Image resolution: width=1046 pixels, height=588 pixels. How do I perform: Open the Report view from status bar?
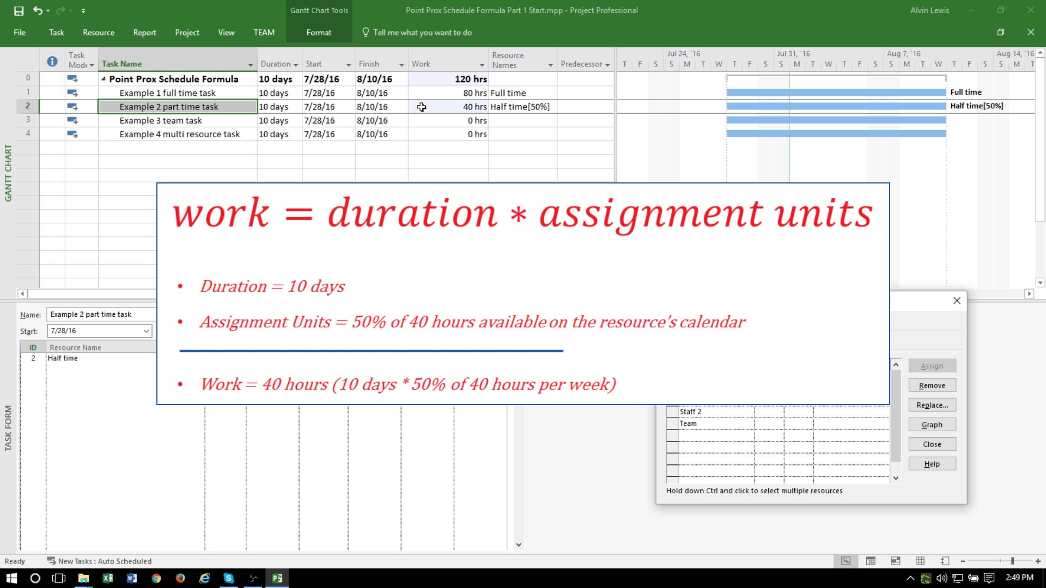click(x=945, y=561)
